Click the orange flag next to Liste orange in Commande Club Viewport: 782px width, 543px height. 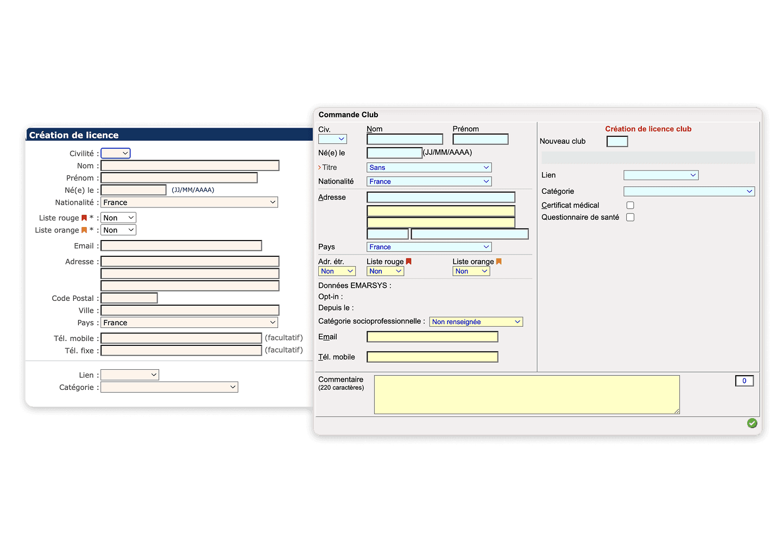tap(497, 261)
